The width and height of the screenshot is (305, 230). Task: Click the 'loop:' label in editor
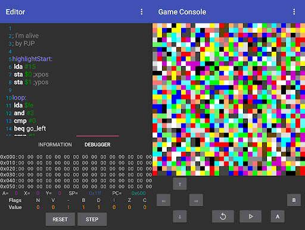tap(19, 98)
